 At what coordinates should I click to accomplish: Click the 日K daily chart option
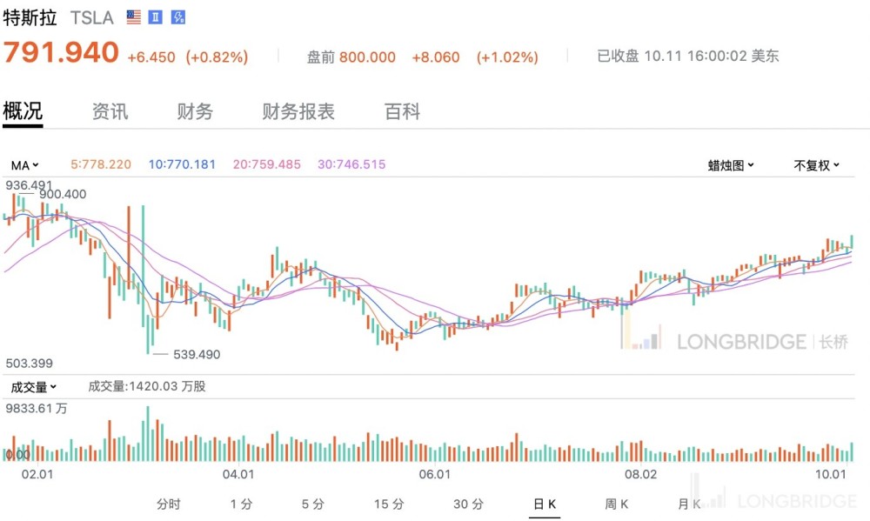(545, 504)
